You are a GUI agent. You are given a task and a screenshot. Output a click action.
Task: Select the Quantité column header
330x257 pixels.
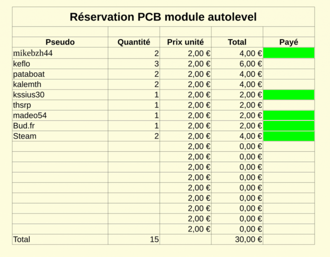134,42
